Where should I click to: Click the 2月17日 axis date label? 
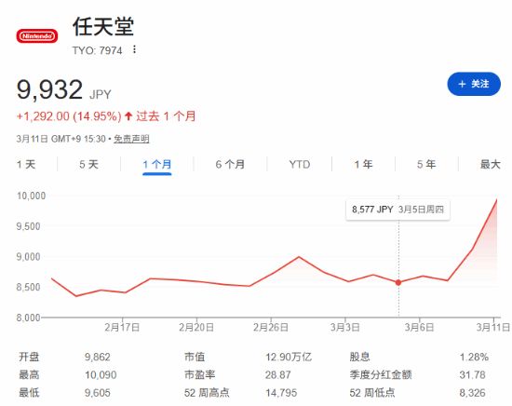pyautogui.click(x=122, y=327)
